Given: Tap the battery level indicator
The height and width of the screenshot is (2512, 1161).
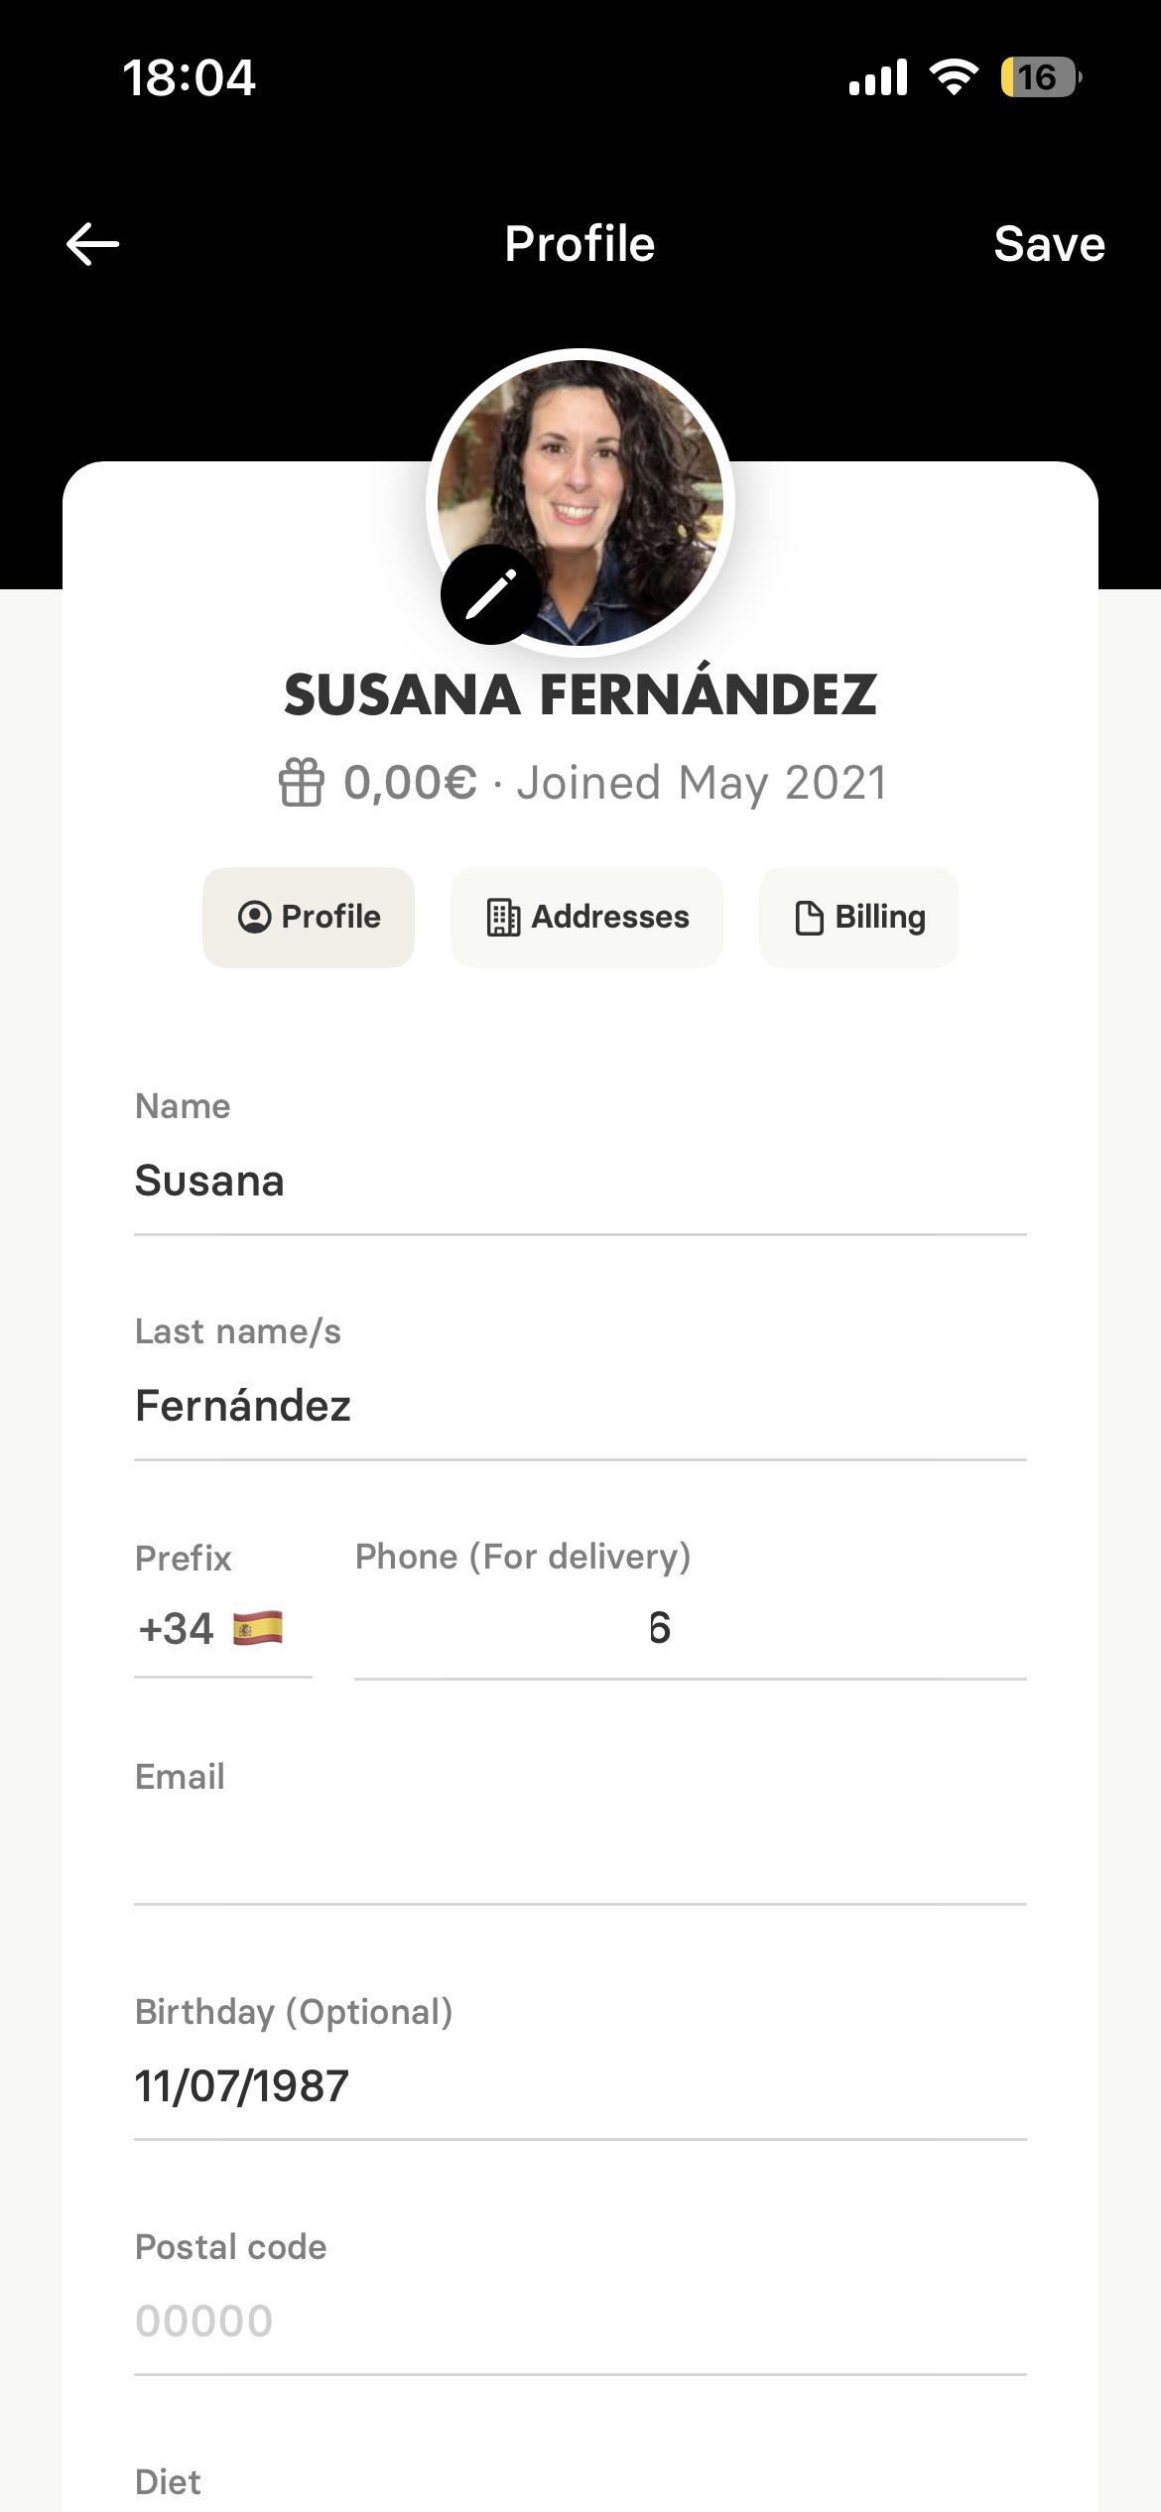Looking at the screenshot, I should click(x=1039, y=77).
